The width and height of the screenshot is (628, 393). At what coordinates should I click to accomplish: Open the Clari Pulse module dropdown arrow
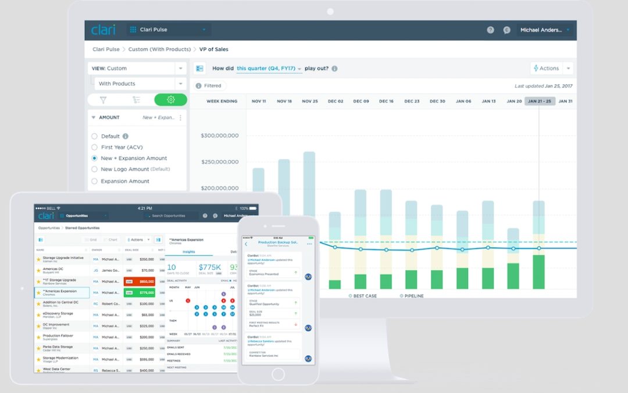(x=204, y=30)
